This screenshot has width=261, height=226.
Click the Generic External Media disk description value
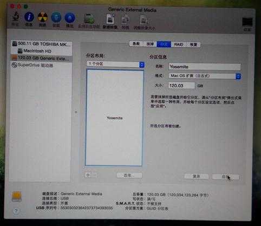click(81, 193)
